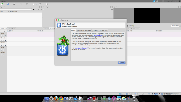Click the Redo toolbar icon

coord(27,4)
